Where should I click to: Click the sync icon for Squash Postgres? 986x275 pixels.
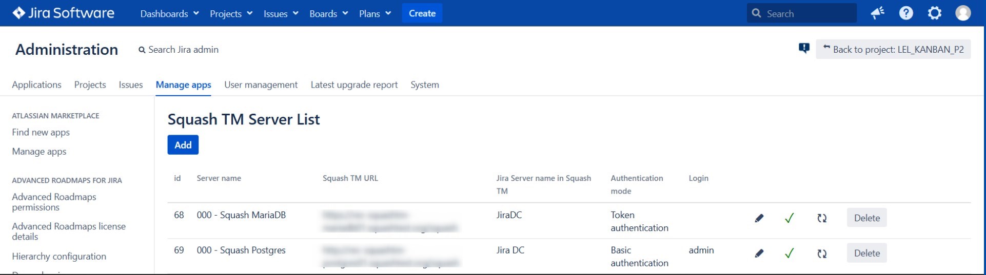pyautogui.click(x=822, y=253)
